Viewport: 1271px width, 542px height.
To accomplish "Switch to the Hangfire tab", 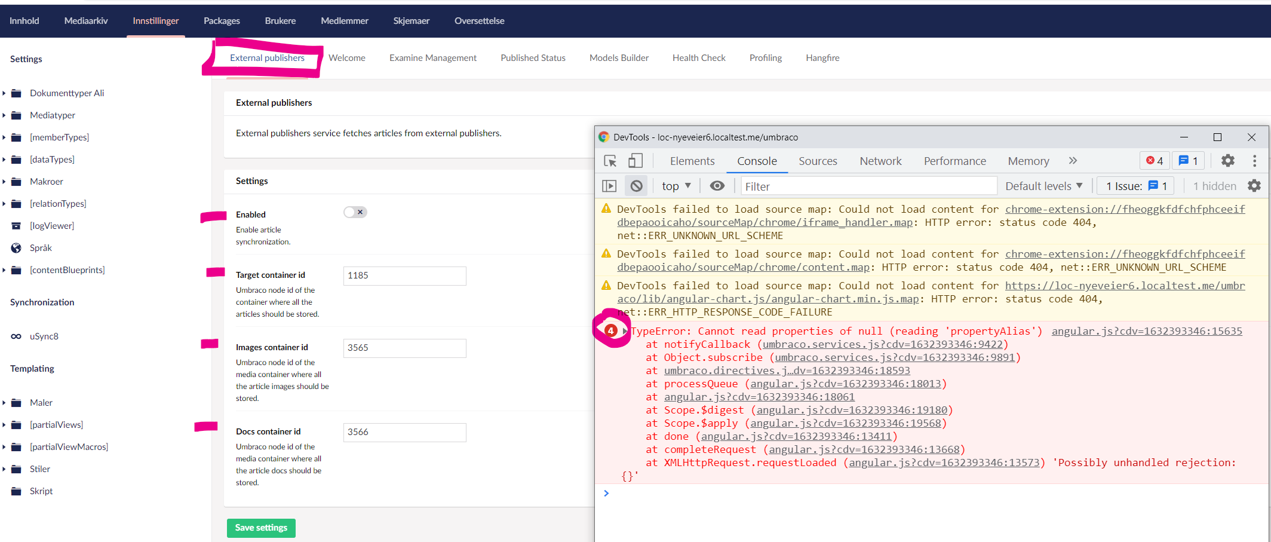I will click(822, 58).
